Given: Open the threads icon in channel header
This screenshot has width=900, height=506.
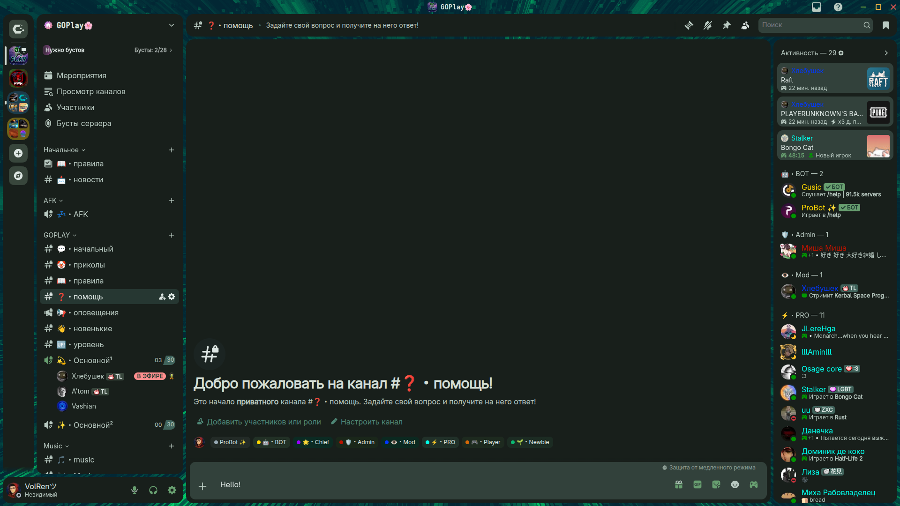Looking at the screenshot, I should pyautogui.click(x=689, y=25).
